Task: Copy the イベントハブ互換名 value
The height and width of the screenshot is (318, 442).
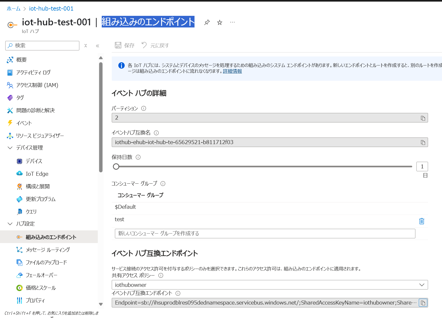Action: (423, 143)
